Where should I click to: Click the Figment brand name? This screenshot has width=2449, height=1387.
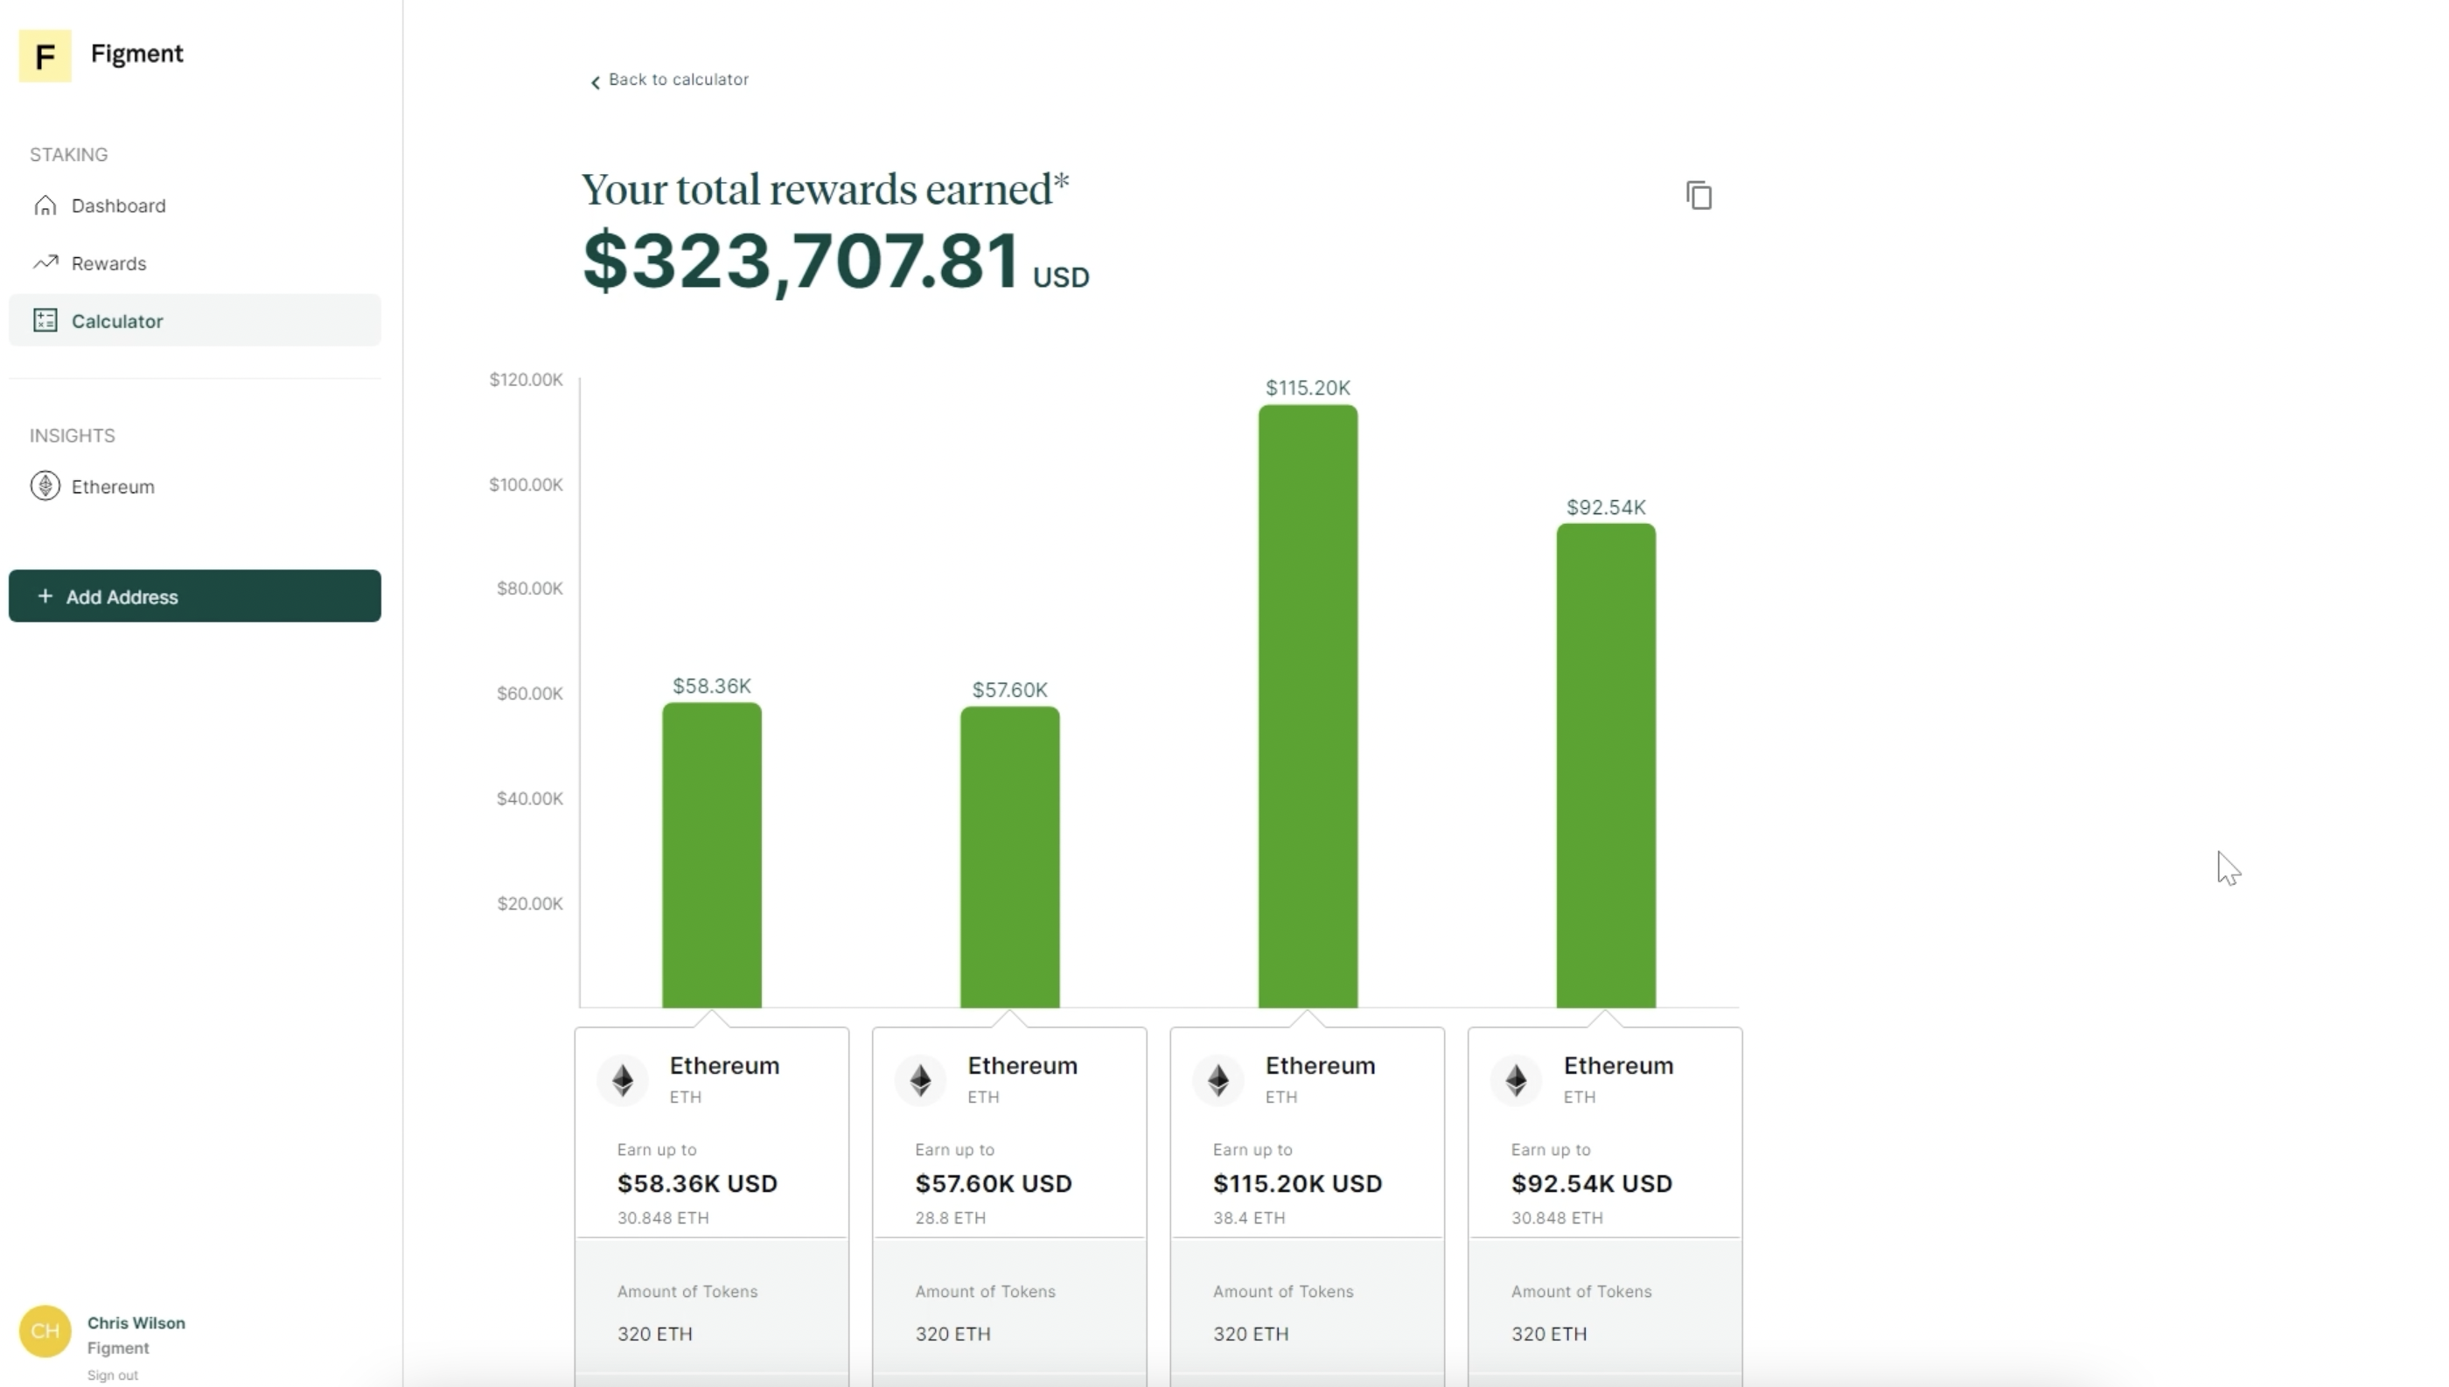[x=137, y=53]
